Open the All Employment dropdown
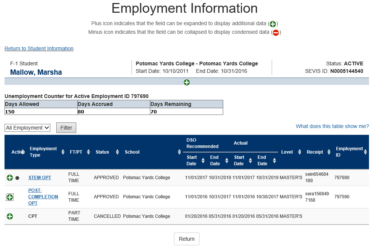 27,128
